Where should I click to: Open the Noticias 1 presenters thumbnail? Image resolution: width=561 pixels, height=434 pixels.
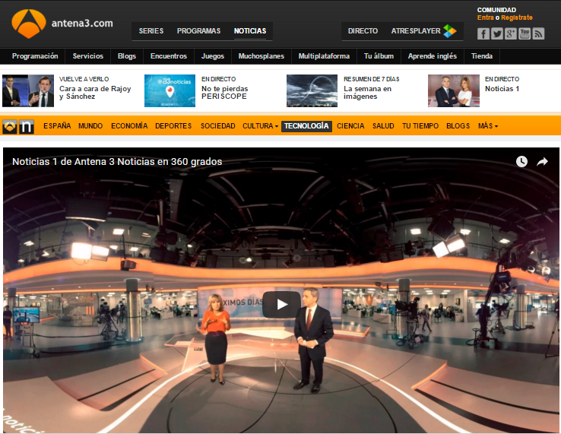pyautogui.click(x=454, y=90)
